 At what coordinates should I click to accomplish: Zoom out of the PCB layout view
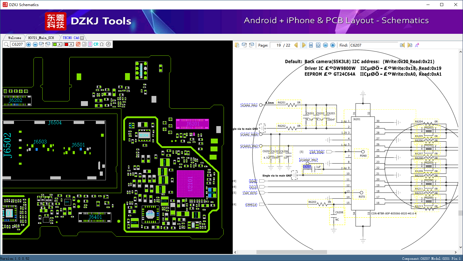[x=35, y=44]
